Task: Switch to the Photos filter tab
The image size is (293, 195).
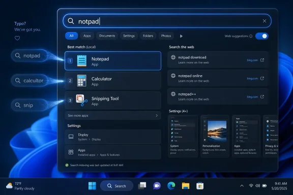Action: tap(166, 36)
